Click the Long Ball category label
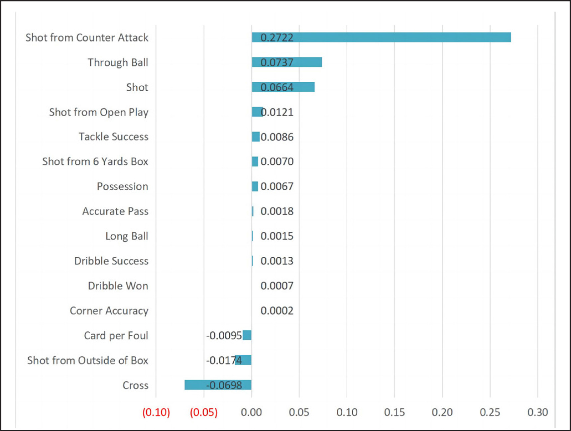This screenshot has height=431, width=571. 127,236
